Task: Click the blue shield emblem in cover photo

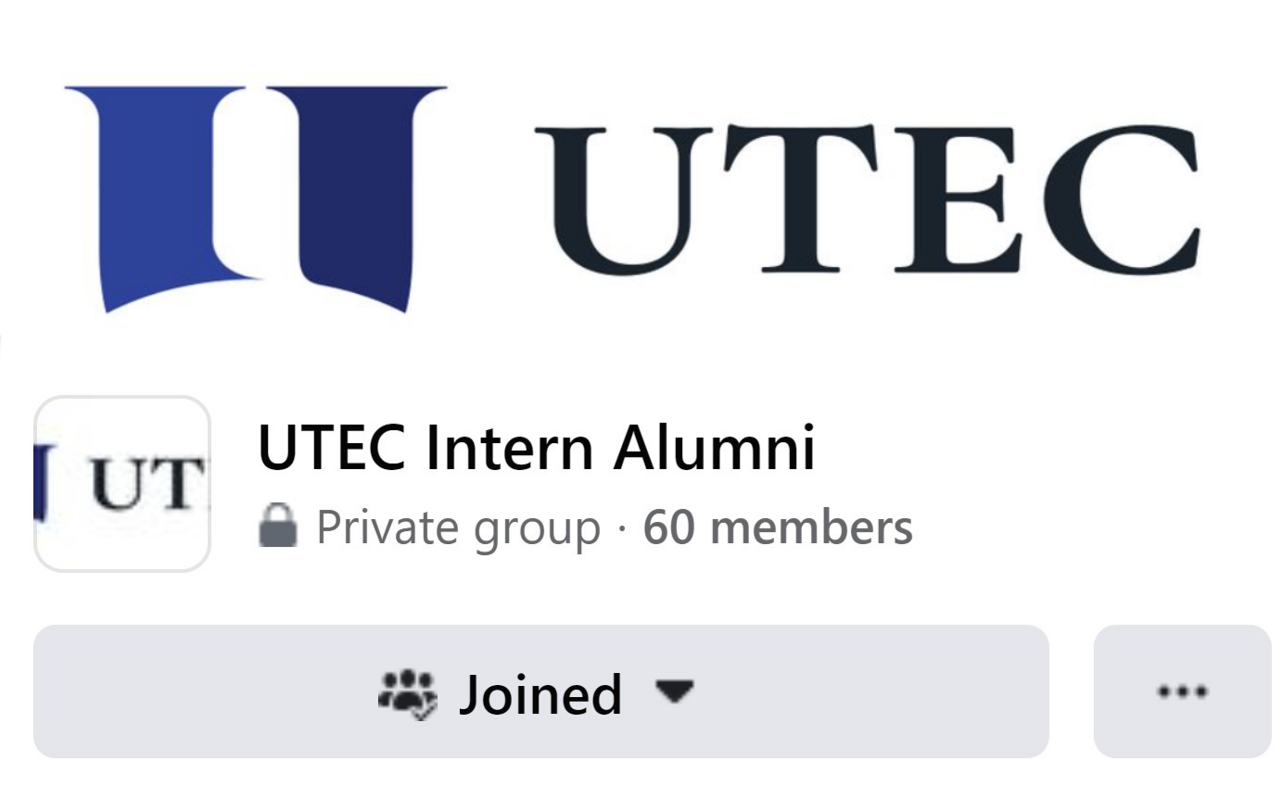Action: (255, 195)
